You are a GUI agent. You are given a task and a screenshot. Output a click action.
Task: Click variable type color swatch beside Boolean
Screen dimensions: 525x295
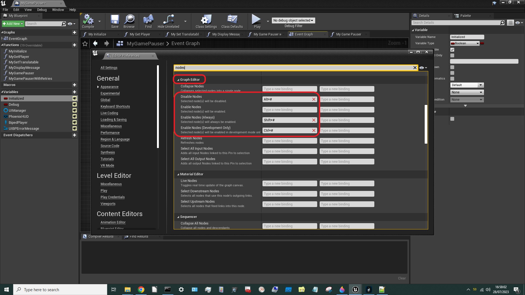pos(482,43)
